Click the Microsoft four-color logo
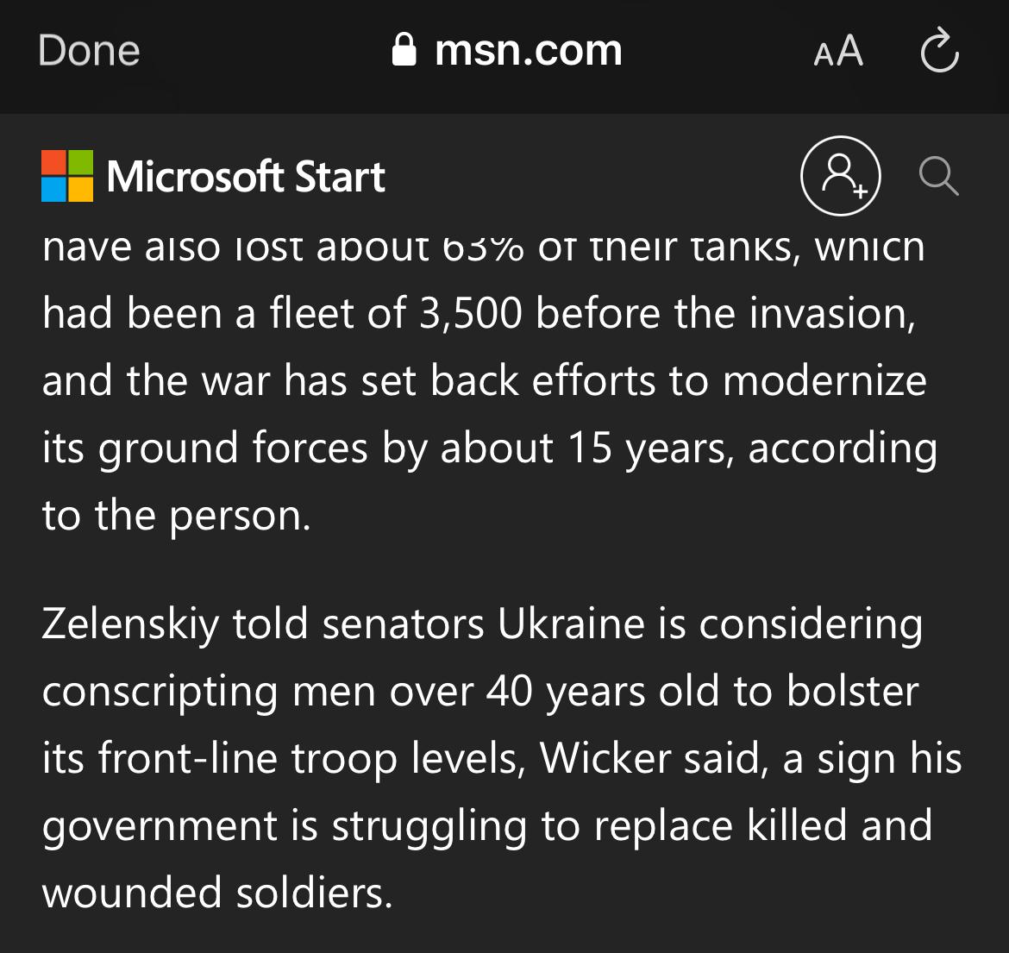1009x953 pixels. coord(67,176)
